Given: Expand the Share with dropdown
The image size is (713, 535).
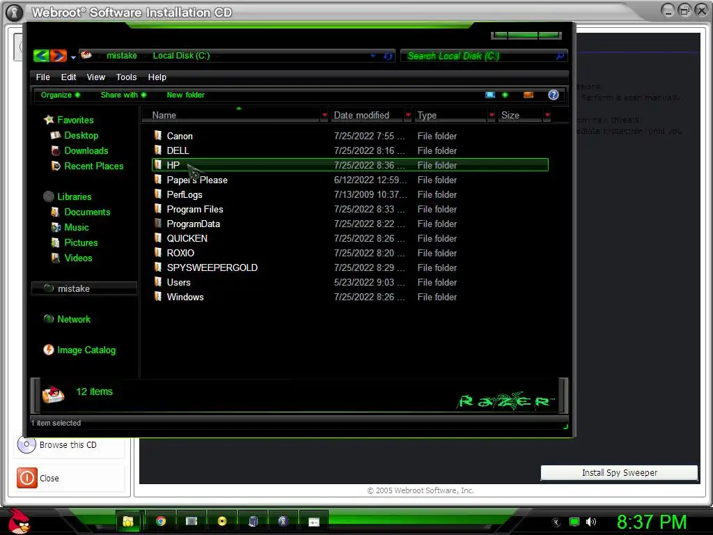Looking at the screenshot, I should [x=123, y=95].
